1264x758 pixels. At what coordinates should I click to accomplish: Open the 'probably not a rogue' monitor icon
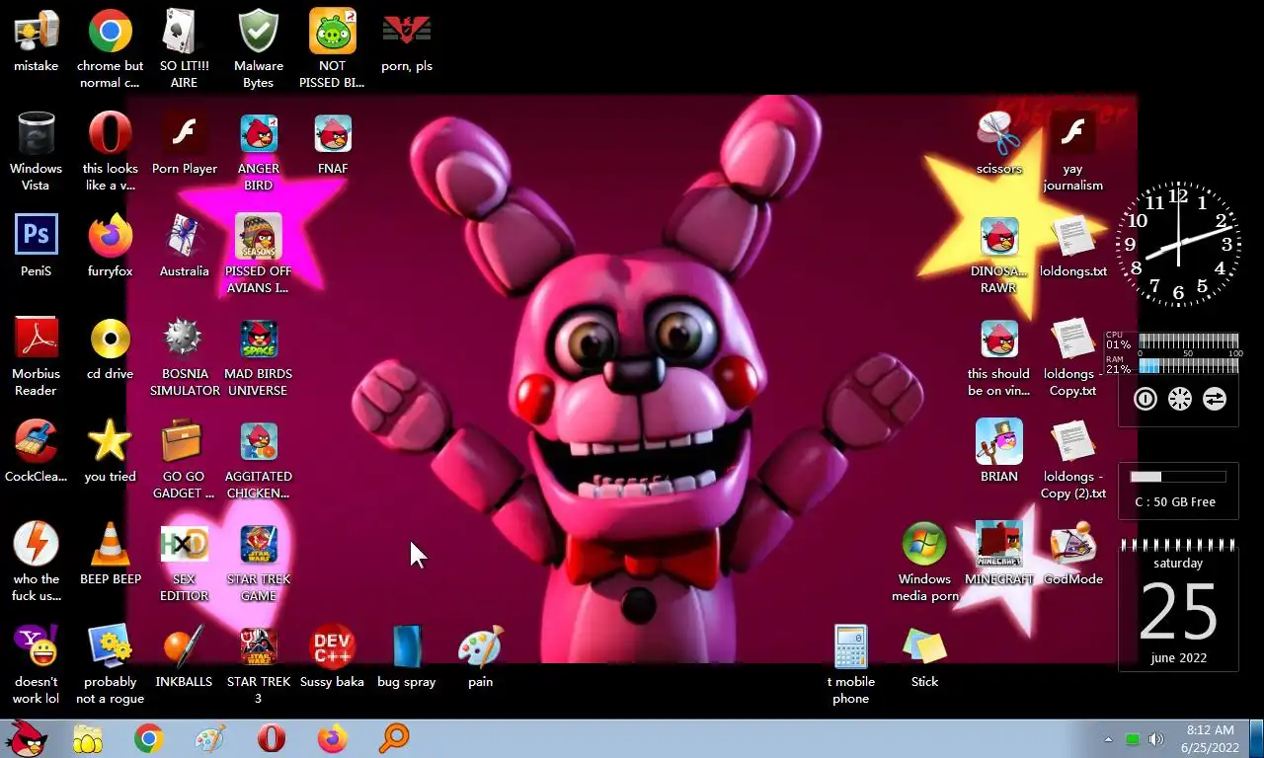(x=110, y=647)
